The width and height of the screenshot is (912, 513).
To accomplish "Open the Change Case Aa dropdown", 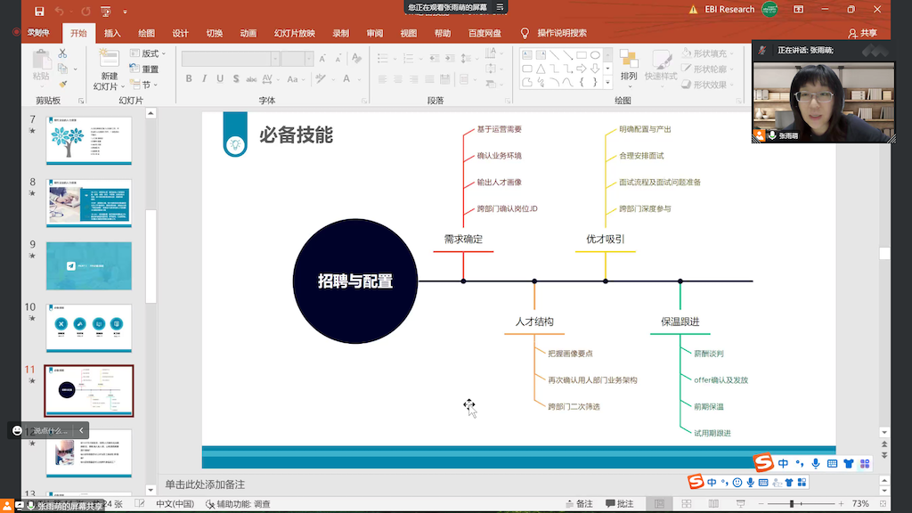I will click(x=296, y=78).
